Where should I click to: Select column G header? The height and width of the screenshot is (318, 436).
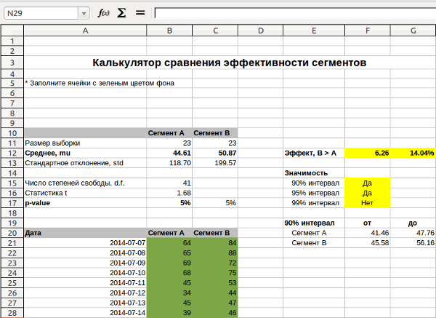413,31
